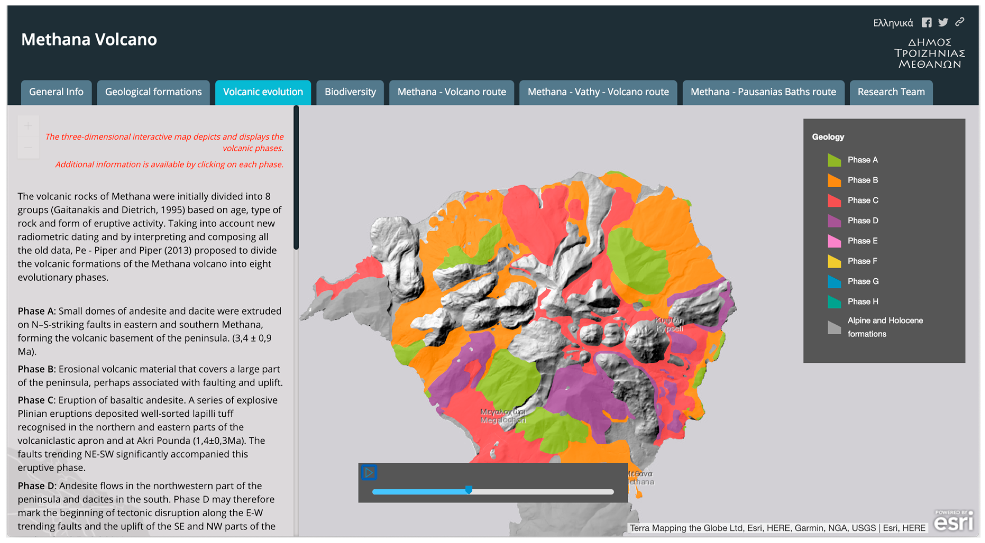Click the map zoom in plus button
985x543 pixels.
[x=28, y=126]
